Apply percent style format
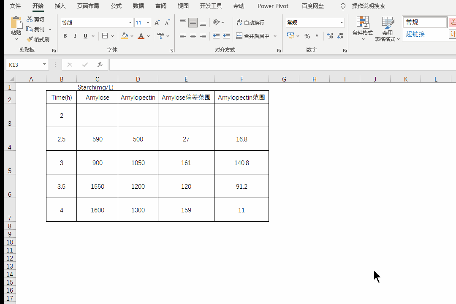 point(307,36)
